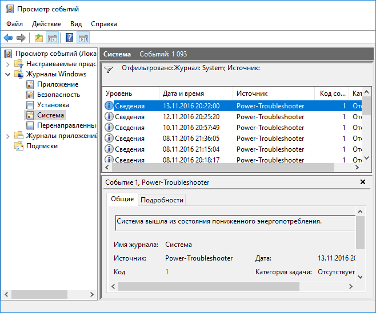Open the Файл menu
This screenshot has width=376, height=313.
(x=14, y=24)
